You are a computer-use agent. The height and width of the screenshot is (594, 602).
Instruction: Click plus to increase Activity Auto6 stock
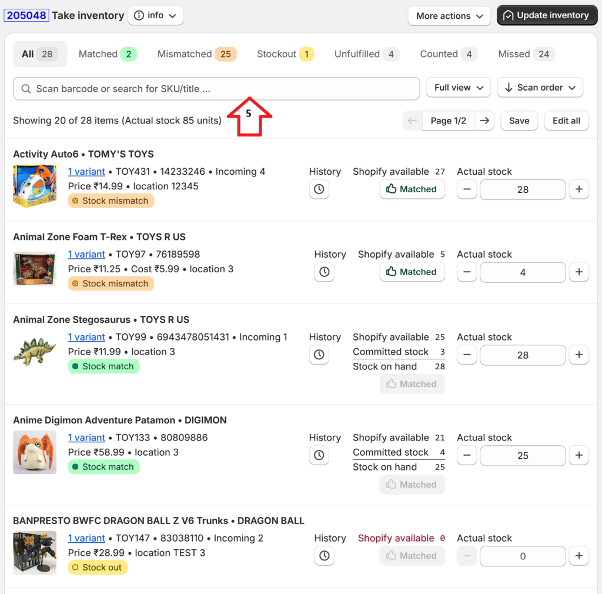click(x=578, y=189)
